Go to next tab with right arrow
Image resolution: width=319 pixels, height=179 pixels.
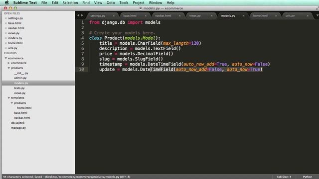pos(82,15)
